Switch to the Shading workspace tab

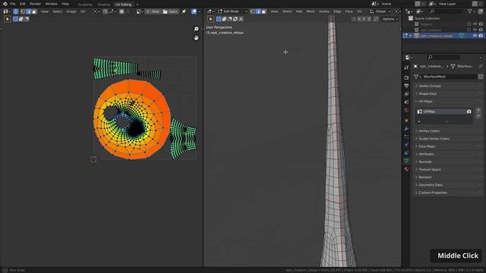[x=104, y=5]
